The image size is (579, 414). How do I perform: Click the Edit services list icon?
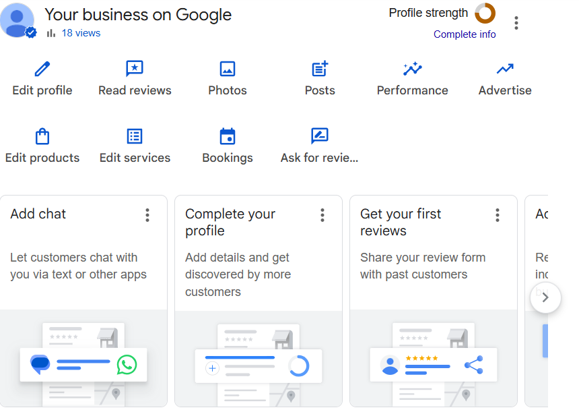(135, 136)
